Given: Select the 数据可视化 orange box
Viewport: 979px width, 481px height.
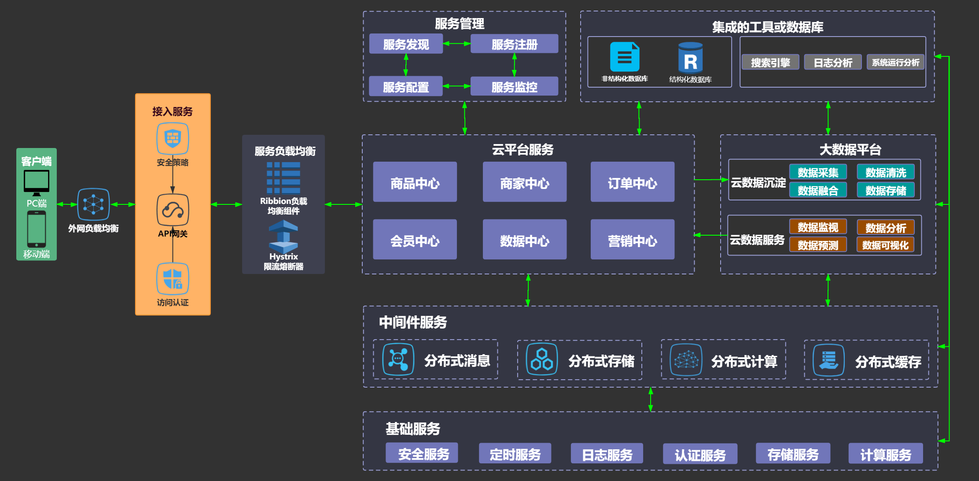Looking at the screenshot, I should (x=885, y=245).
